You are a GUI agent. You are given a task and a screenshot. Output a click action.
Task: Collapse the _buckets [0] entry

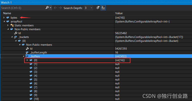pos(16,41)
